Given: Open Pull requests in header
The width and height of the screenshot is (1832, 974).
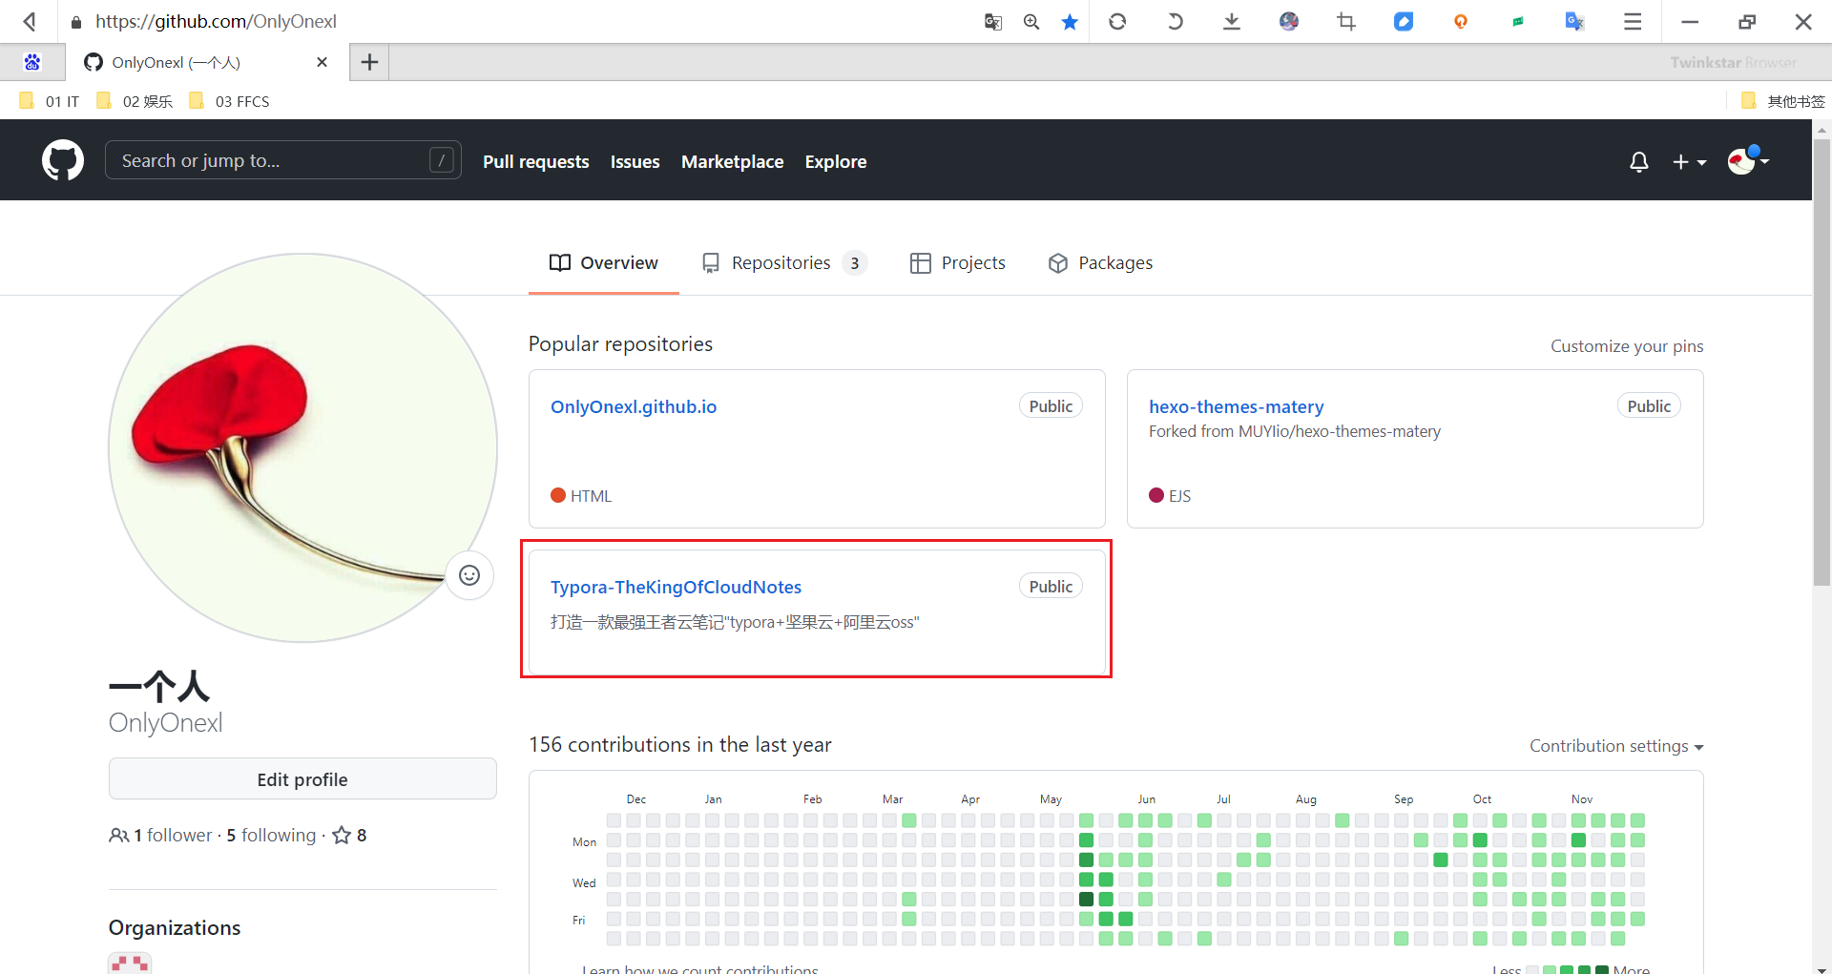Looking at the screenshot, I should point(536,161).
